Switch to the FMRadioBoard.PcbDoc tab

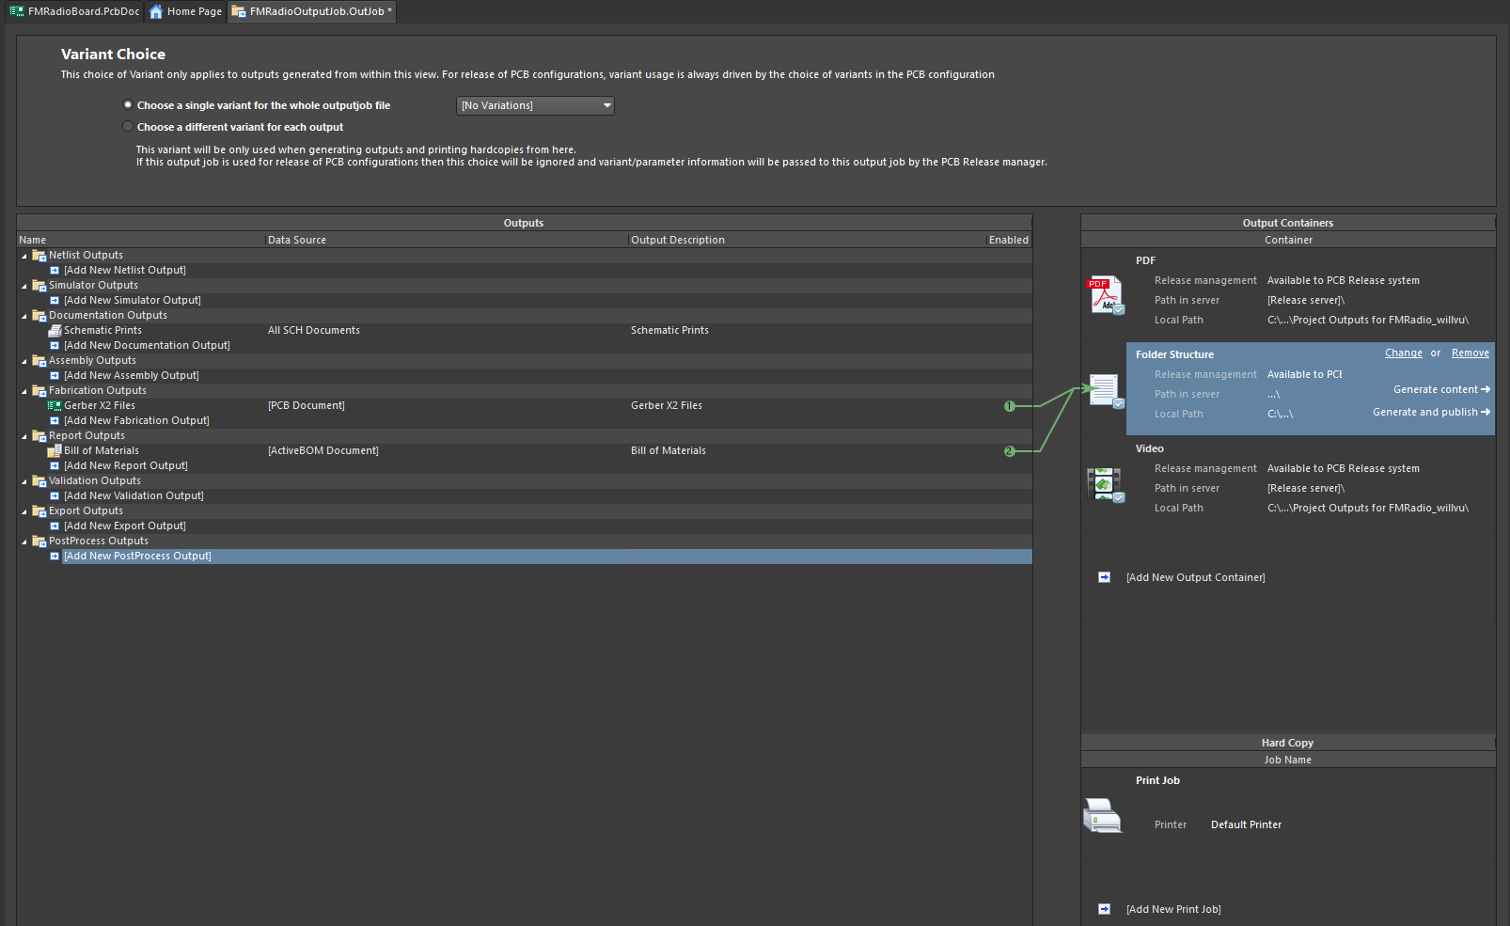[x=74, y=11]
